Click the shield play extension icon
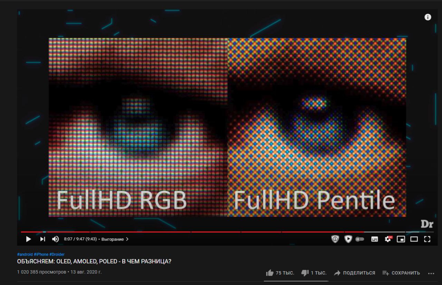The image size is (442, 285). tap(348, 239)
